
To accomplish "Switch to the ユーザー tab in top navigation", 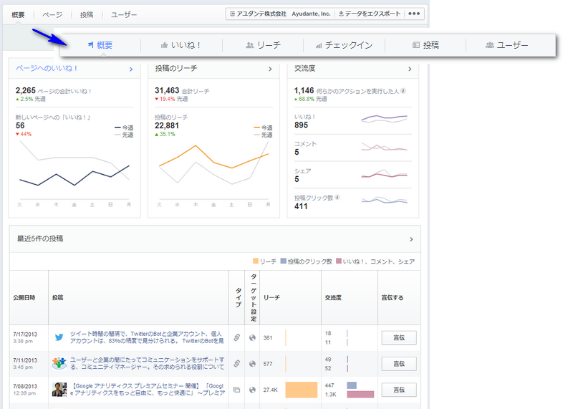I will point(124,14).
